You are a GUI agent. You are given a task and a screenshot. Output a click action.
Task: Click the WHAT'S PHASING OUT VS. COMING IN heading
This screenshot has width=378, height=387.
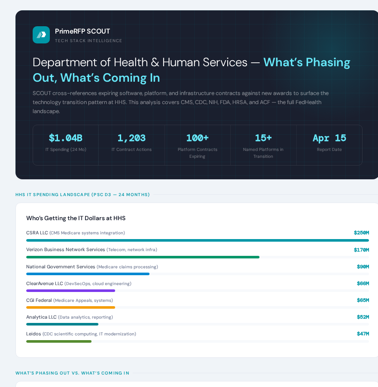click(72, 373)
